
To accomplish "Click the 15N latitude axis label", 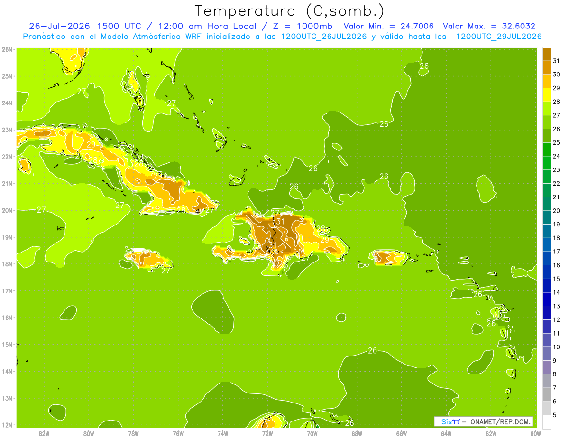I will [x=7, y=344].
